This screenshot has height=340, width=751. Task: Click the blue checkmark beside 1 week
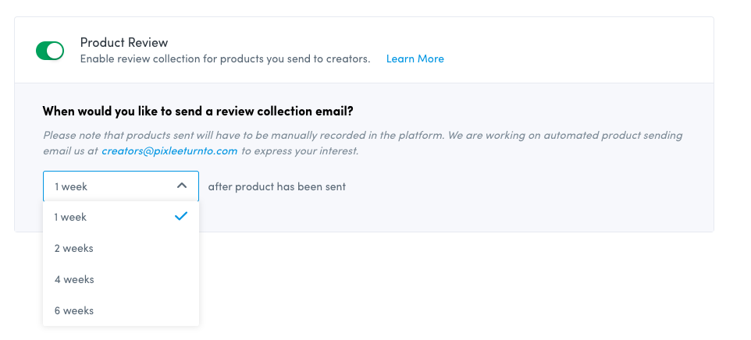click(x=181, y=217)
